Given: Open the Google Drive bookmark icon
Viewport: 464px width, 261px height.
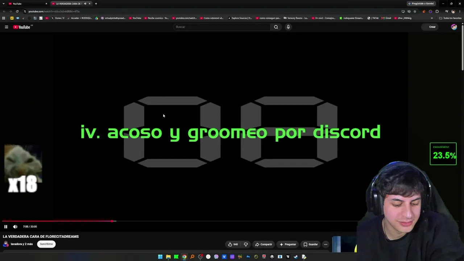Looking at the screenshot, I should point(96,18).
